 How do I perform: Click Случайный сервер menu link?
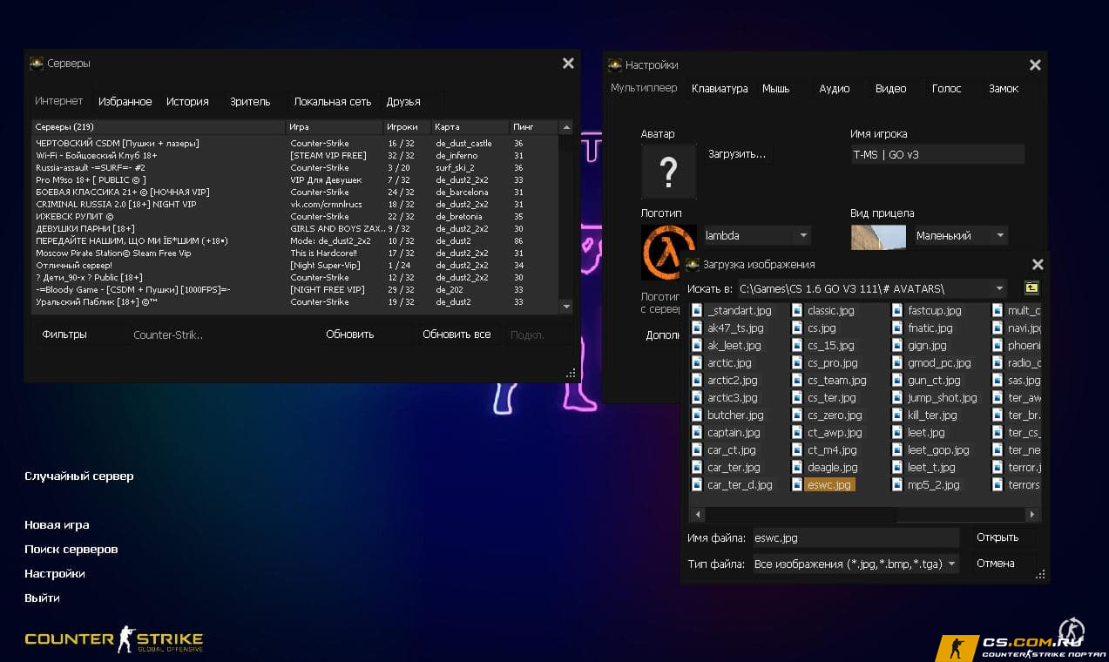pyautogui.click(x=79, y=476)
